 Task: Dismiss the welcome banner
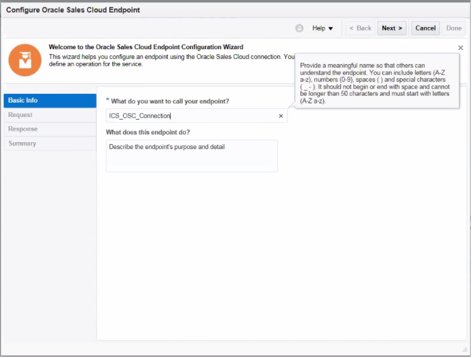point(461,48)
